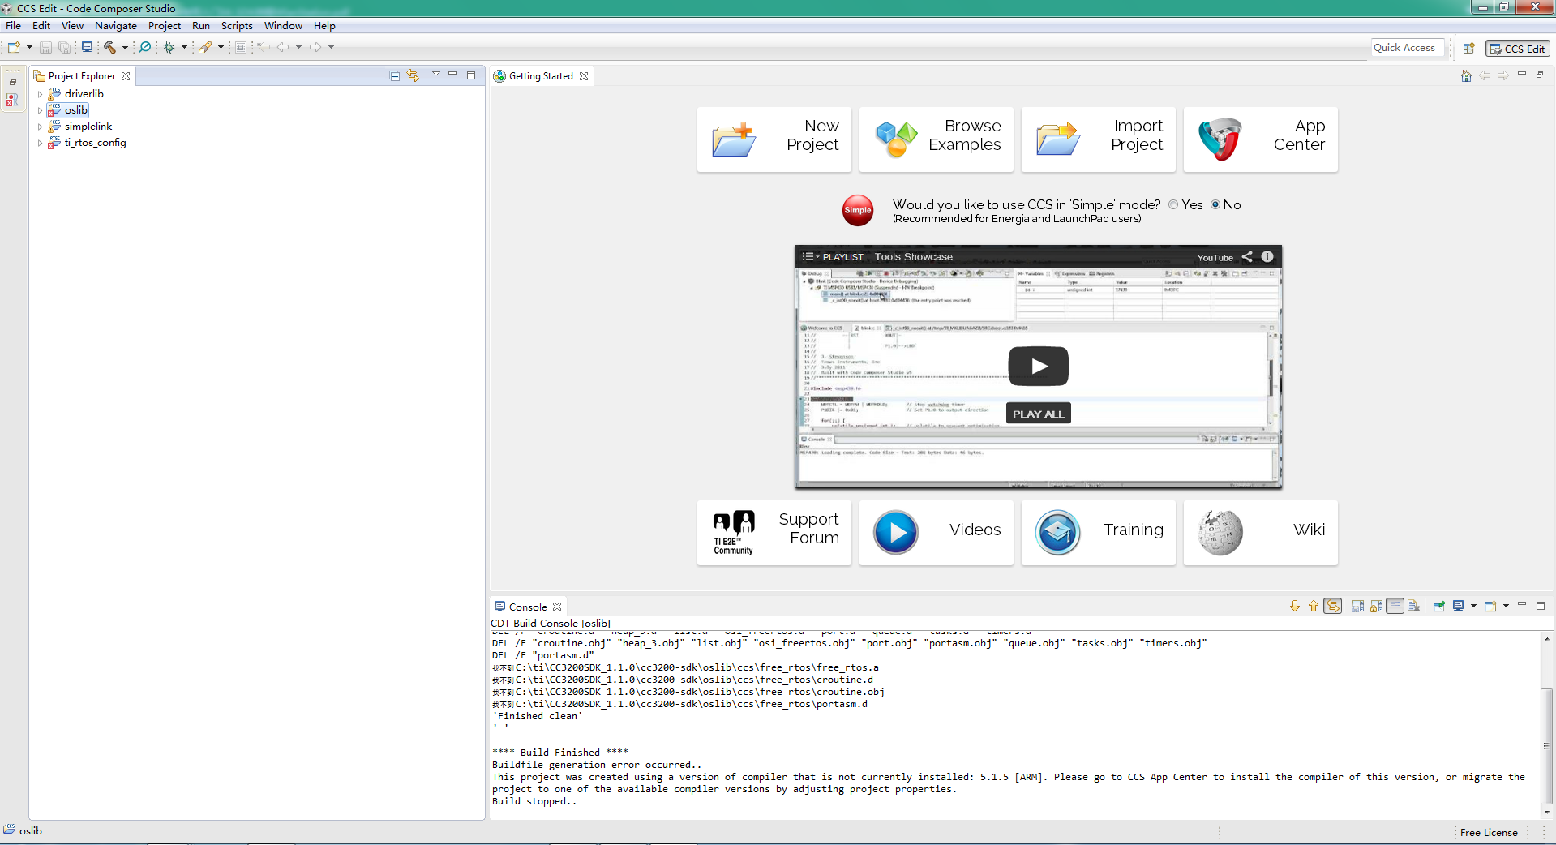Click the Build hammer icon
This screenshot has width=1556, height=845.
click(x=109, y=47)
